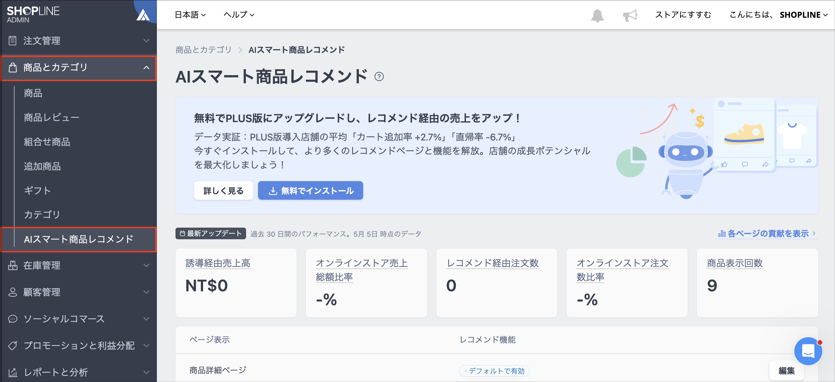Image resolution: width=835 pixels, height=382 pixels.
Task: Click the 顧客管理 person icon
Action: (12, 292)
